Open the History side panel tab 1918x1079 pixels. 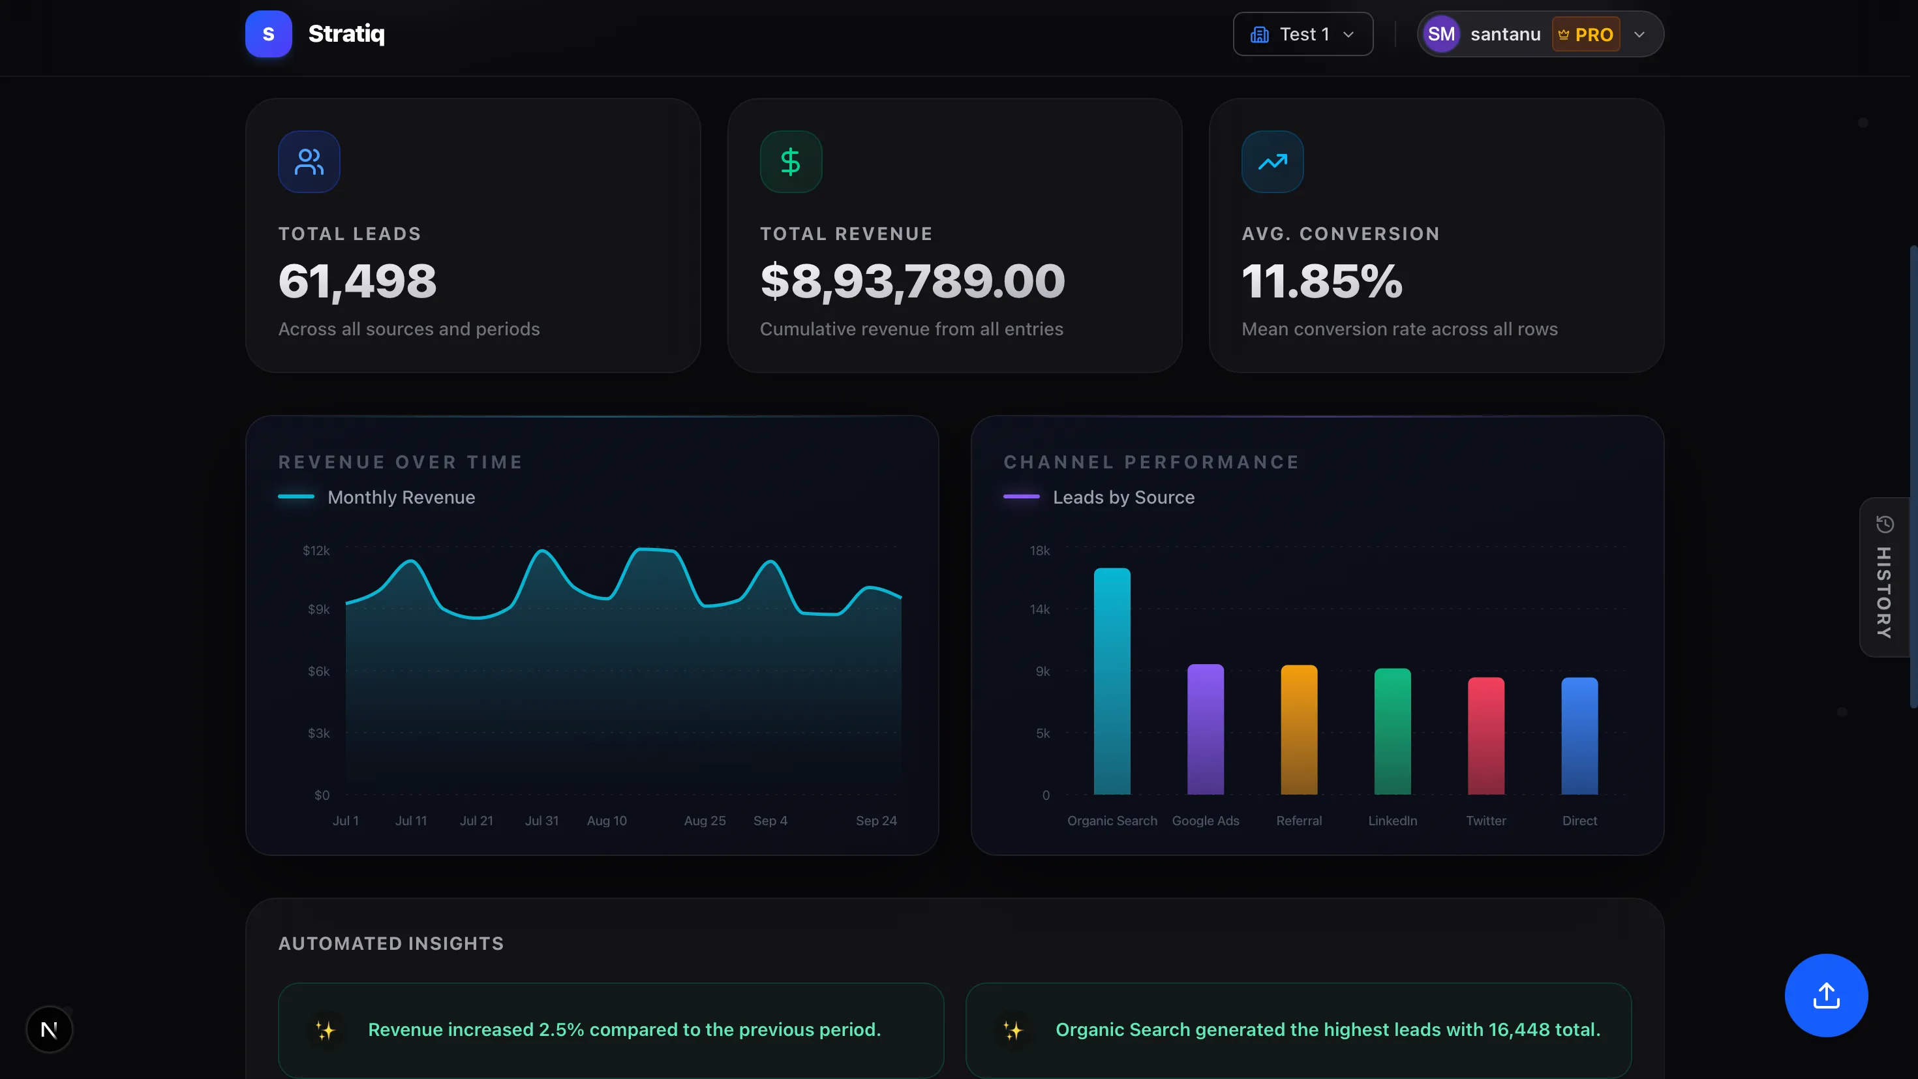(1885, 577)
